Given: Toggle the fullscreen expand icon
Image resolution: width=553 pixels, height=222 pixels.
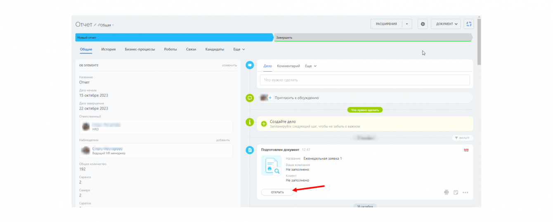Looking at the screenshot, I should [x=469, y=24].
